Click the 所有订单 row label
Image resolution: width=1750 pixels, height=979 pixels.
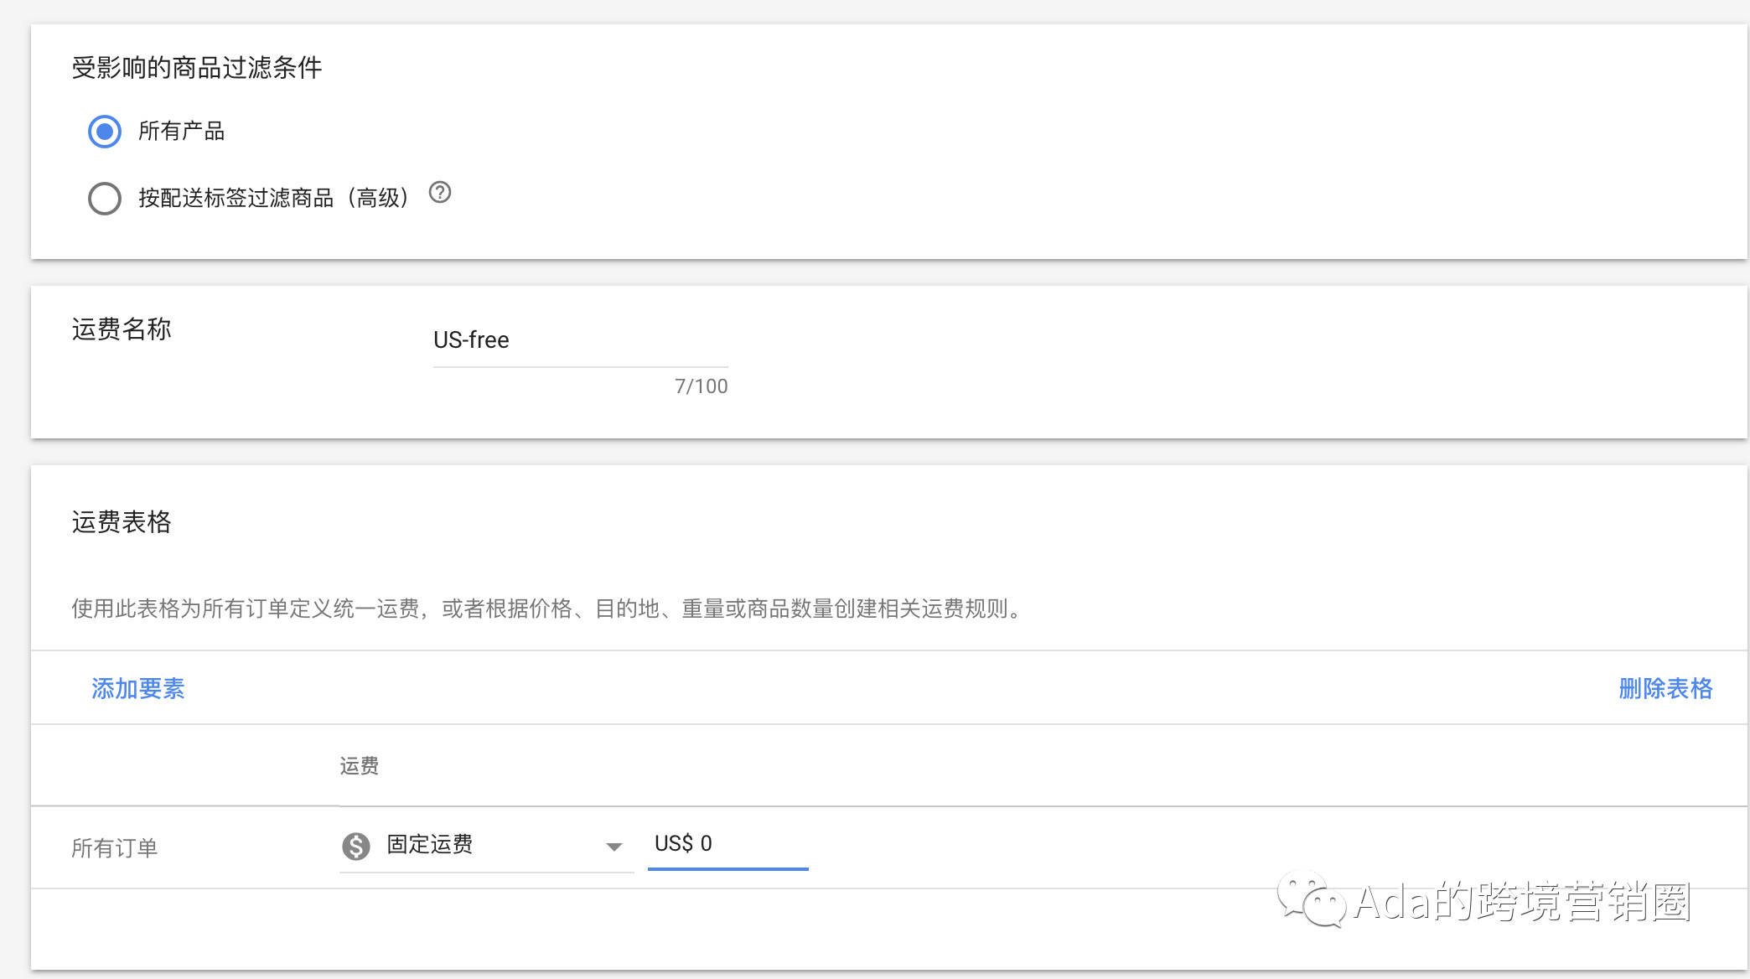(x=115, y=848)
